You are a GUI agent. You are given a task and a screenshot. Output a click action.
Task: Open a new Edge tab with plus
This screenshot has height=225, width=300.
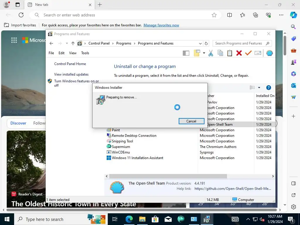pos(100,5)
